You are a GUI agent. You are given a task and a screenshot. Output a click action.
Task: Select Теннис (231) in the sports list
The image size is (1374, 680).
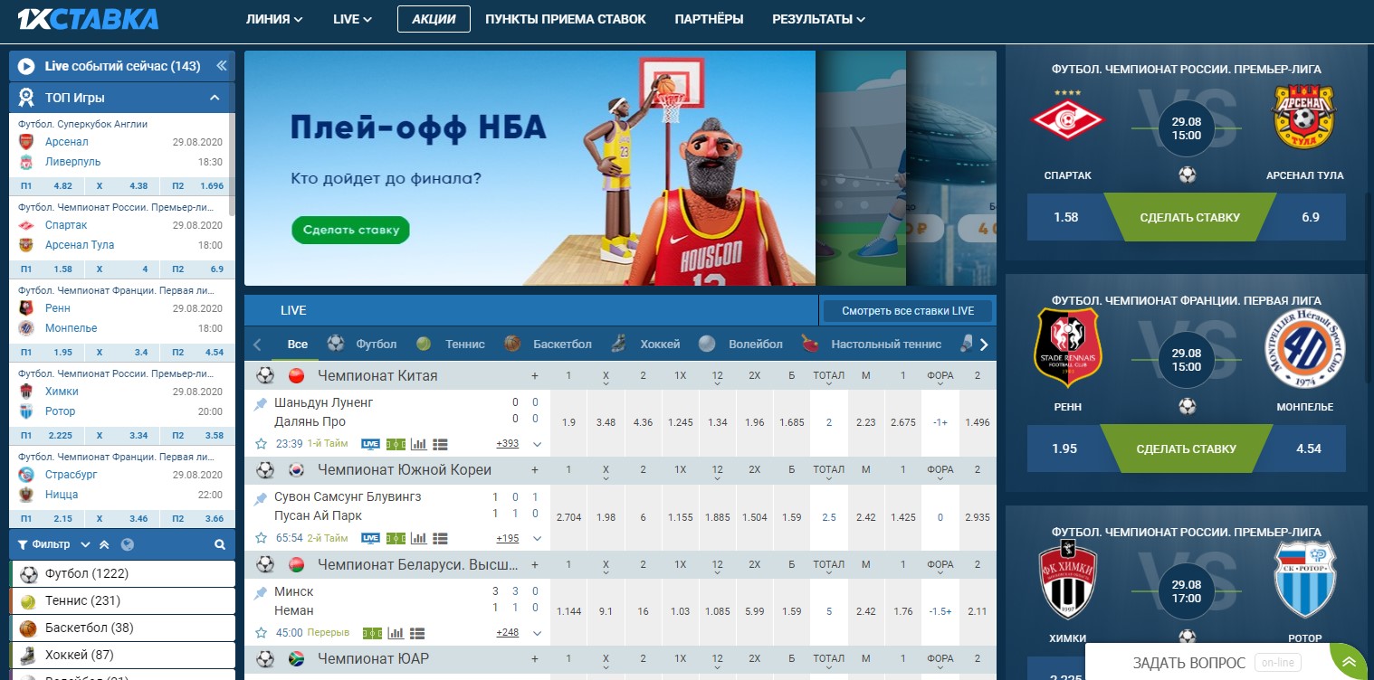pos(122,601)
